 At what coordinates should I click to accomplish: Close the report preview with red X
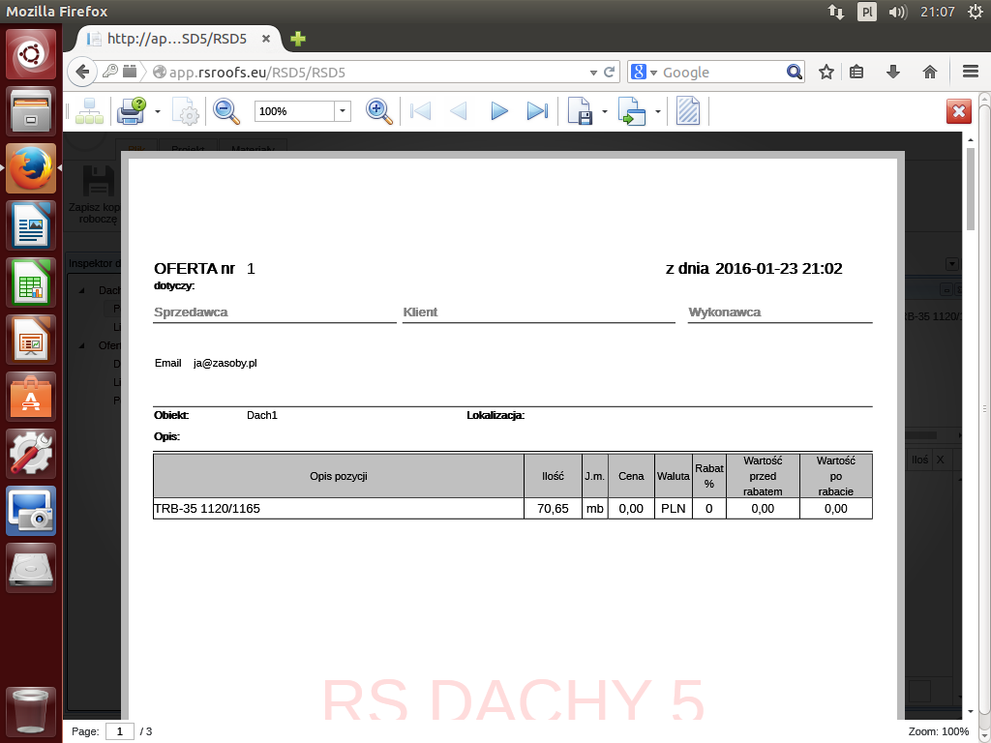tap(958, 111)
